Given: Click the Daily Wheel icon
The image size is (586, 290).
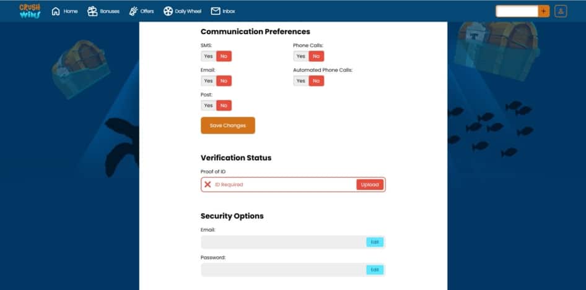Looking at the screenshot, I should 168,11.
